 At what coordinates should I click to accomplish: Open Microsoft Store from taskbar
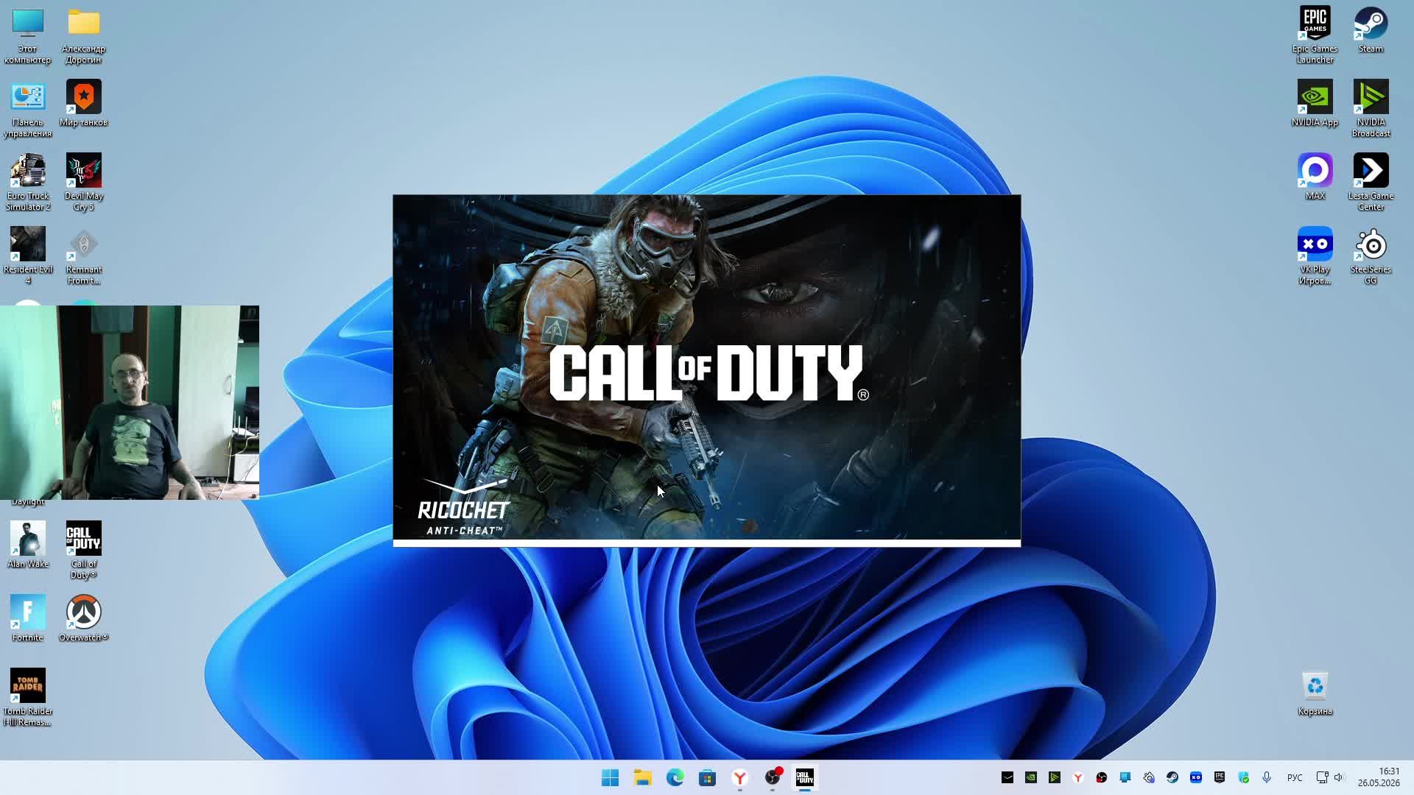tap(707, 777)
